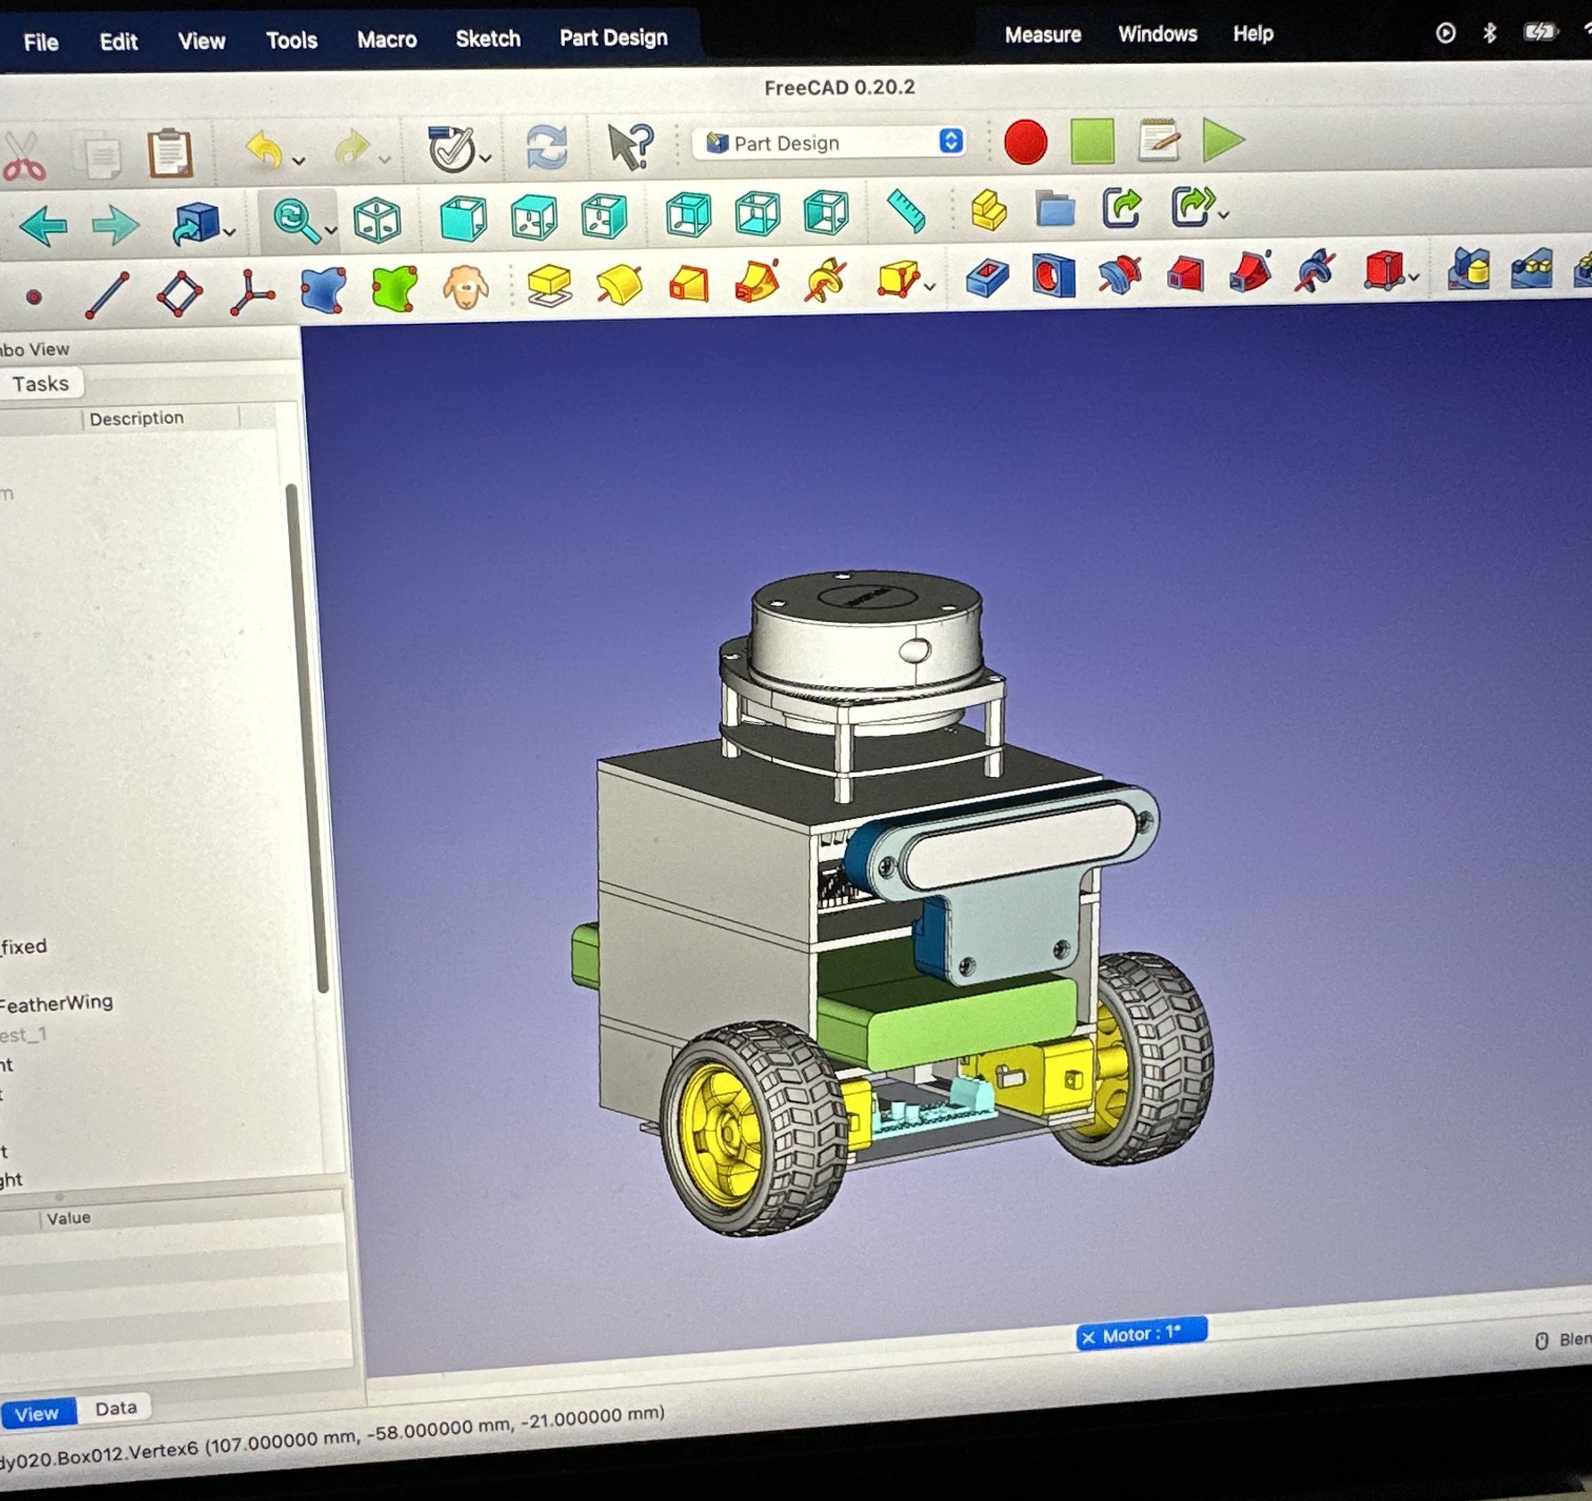Click the green Execute macro play button

1222,140
